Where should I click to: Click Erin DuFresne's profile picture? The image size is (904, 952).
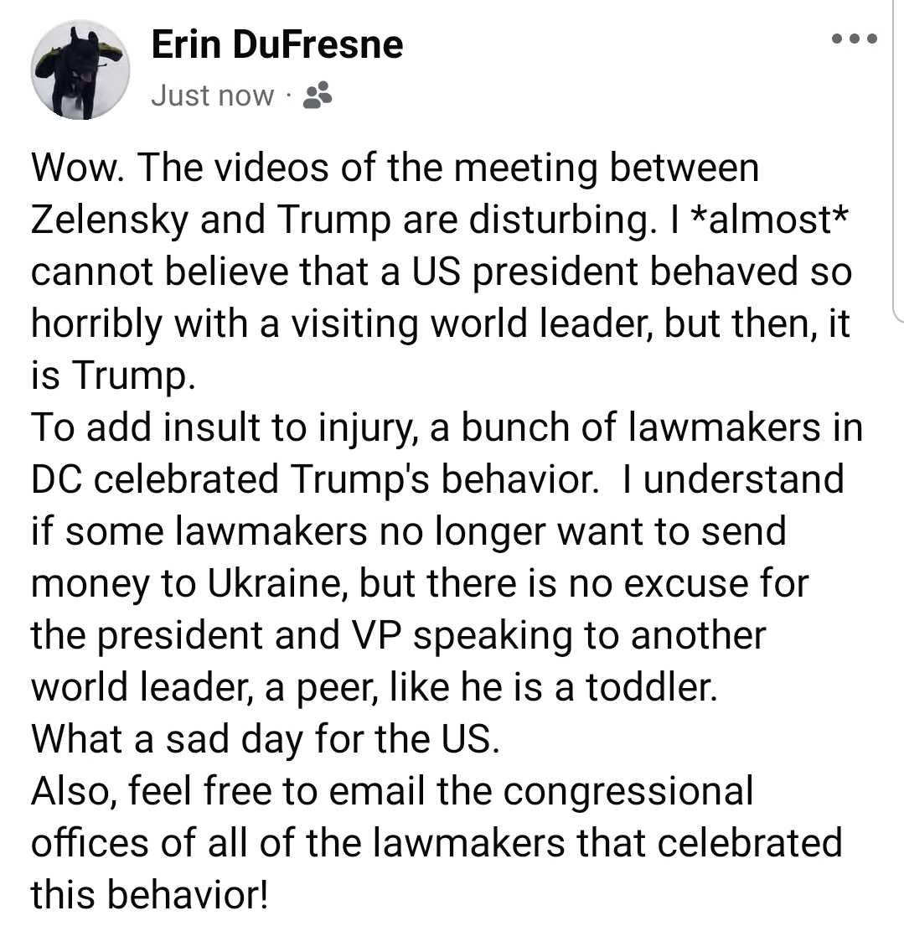(80, 70)
